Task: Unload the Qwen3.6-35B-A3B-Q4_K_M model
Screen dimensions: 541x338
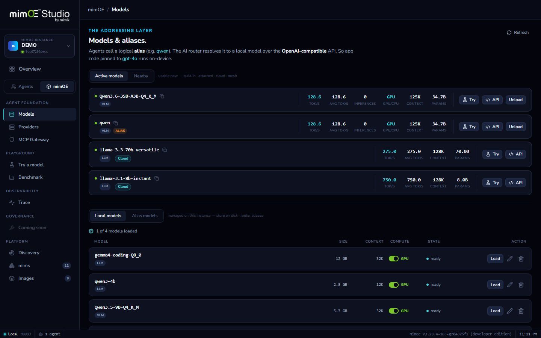Action: (516, 100)
